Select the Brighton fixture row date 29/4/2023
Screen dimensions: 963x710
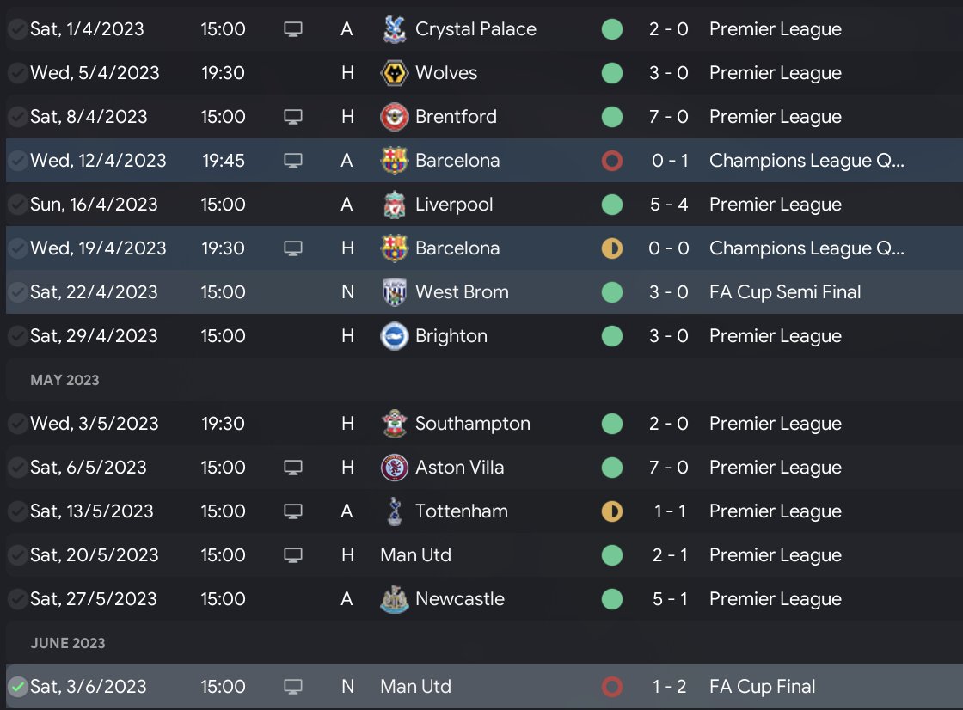[x=94, y=336]
